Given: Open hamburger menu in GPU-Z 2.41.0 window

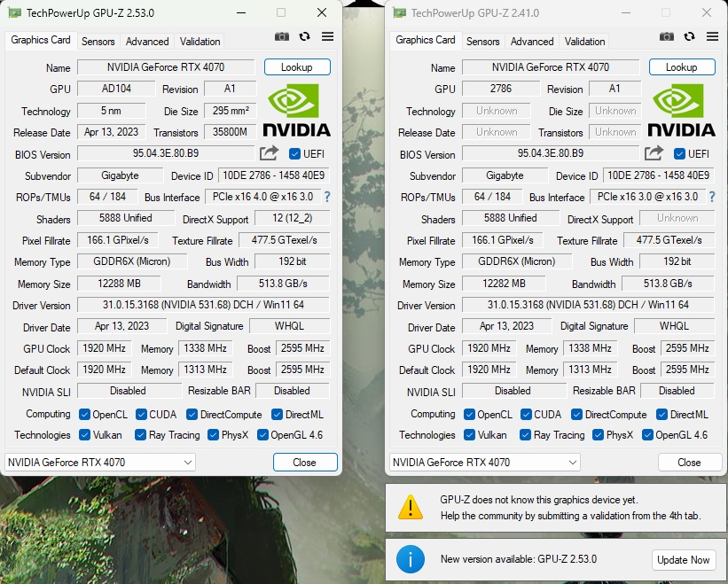Looking at the screenshot, I should coord(713,36).
